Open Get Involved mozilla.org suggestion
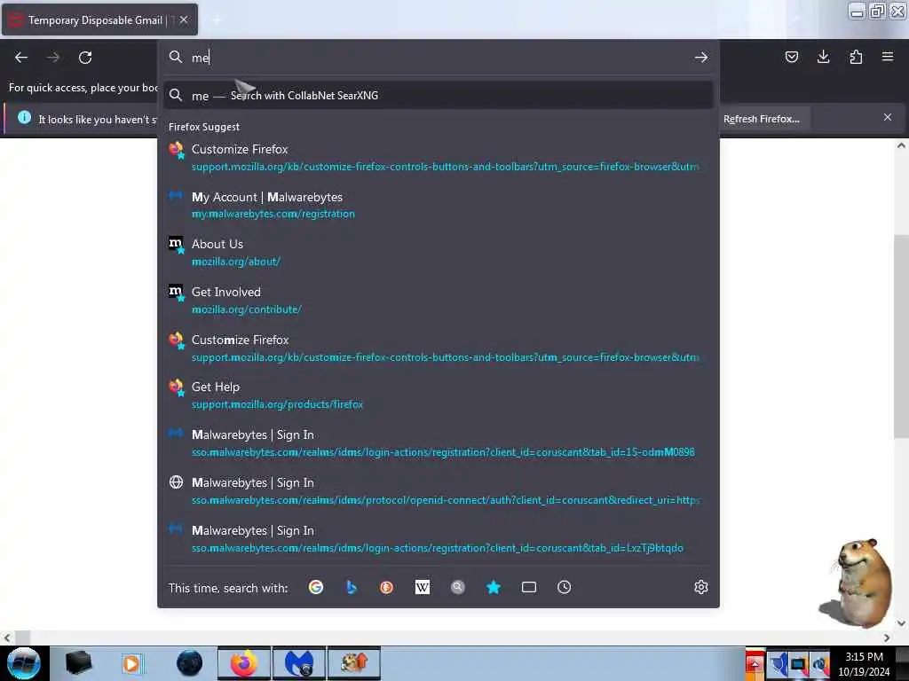The image size is (909, 681). (x=439, y=301)
